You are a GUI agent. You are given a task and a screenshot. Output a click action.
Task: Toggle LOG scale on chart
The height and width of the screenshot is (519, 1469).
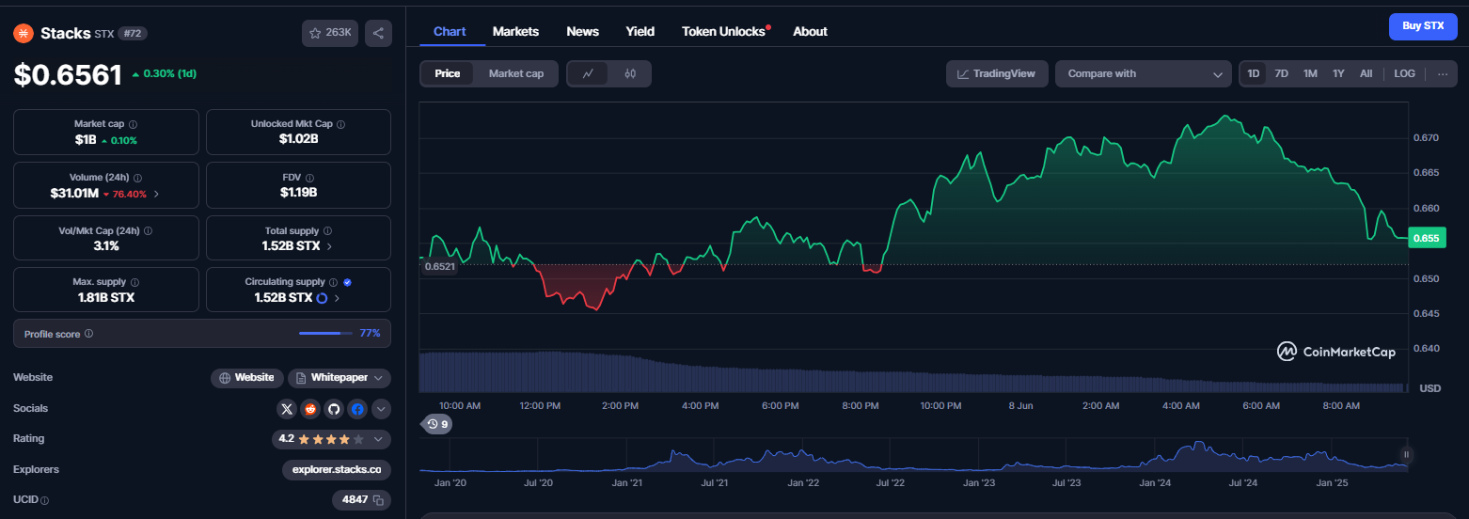(x=1404, y=73)
